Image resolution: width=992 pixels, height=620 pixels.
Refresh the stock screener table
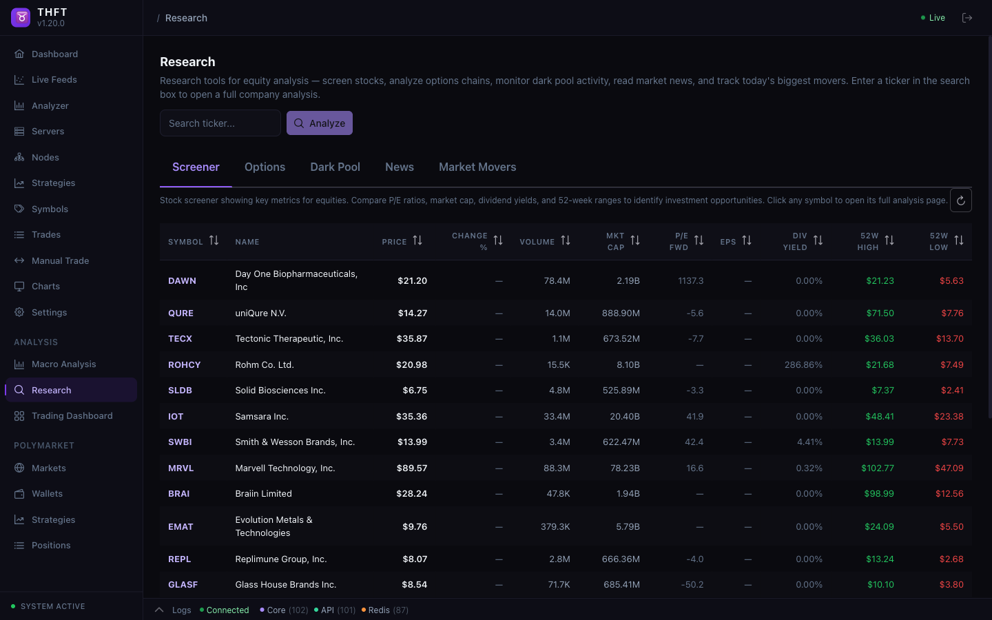(x=961, y=200)
